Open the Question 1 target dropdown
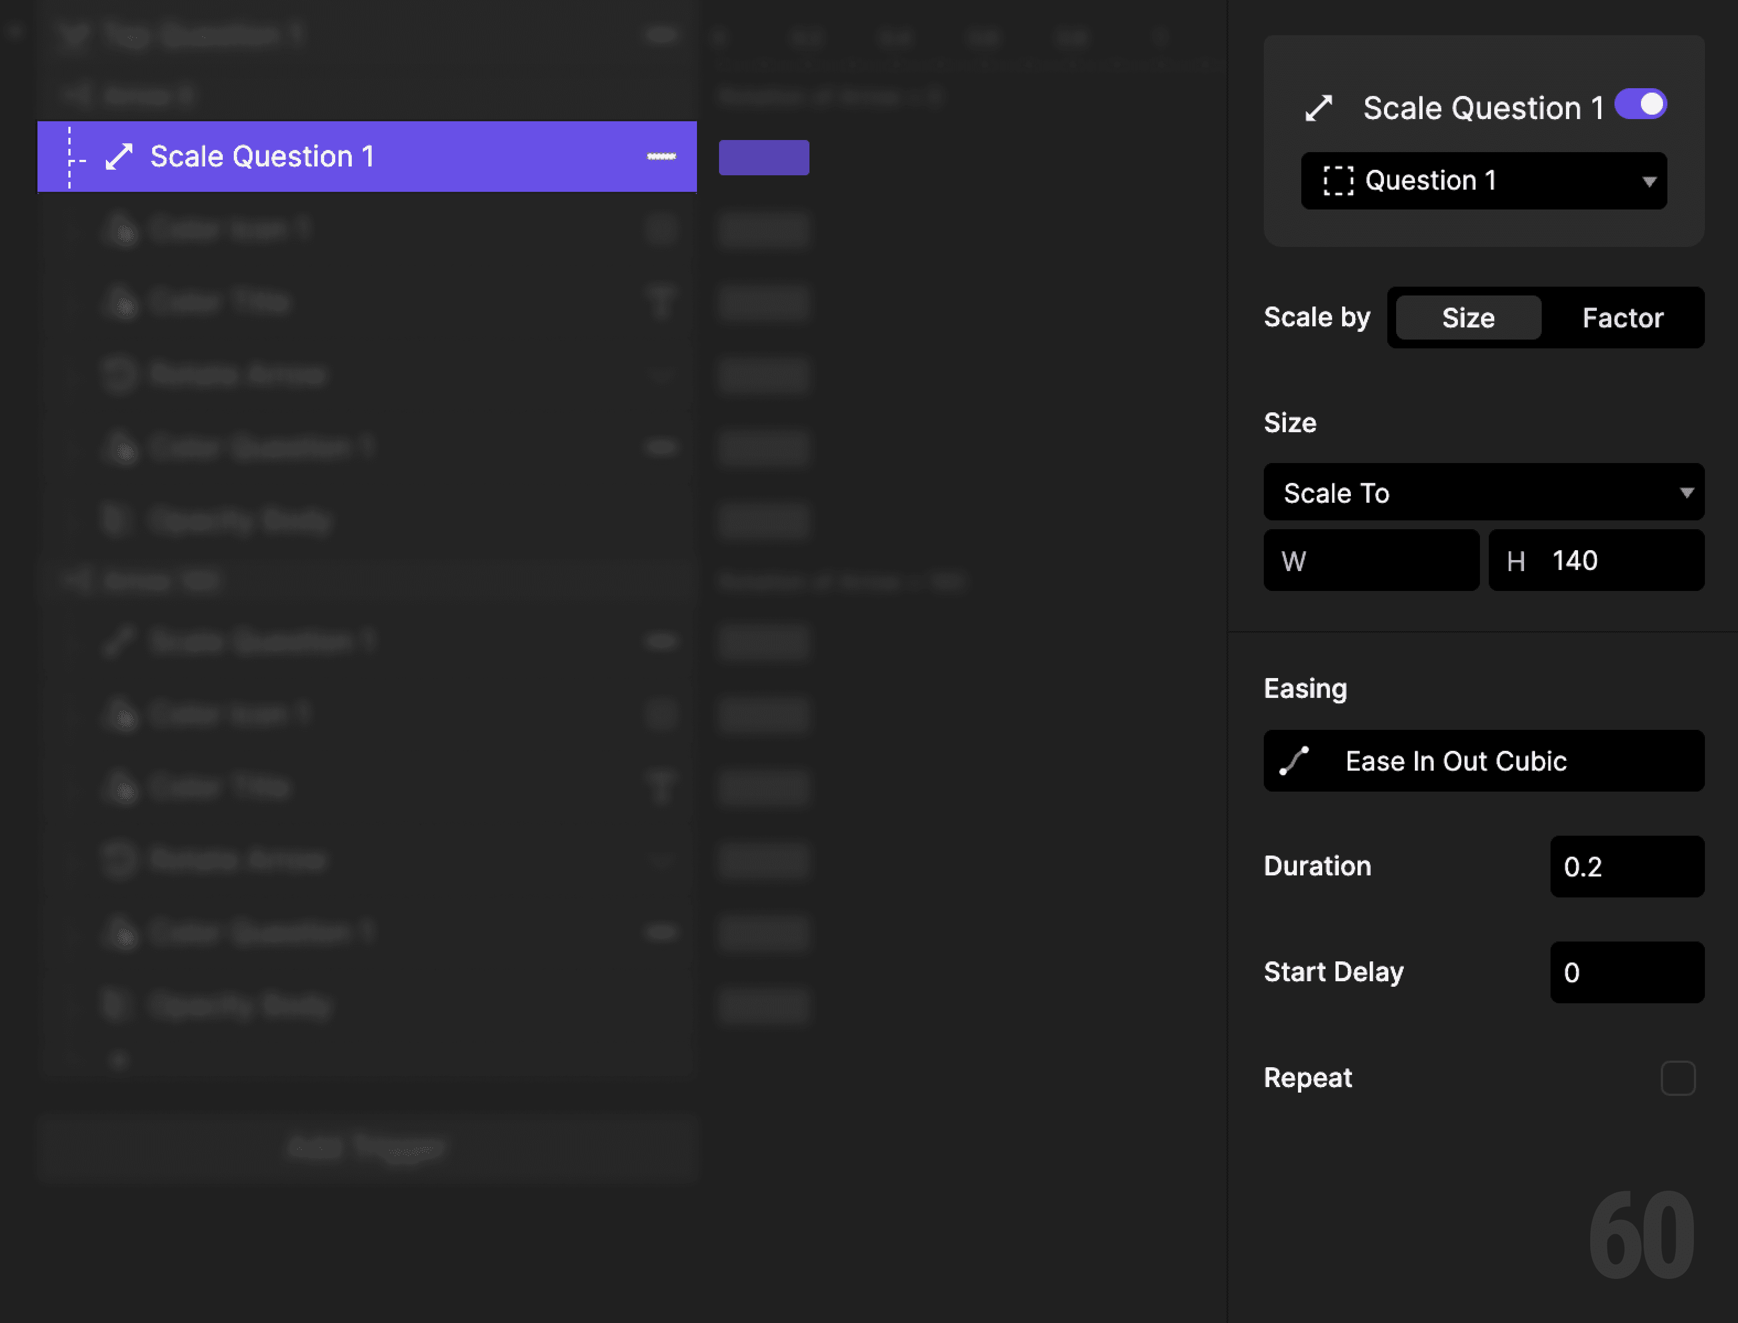 [x=1483, y=180]
